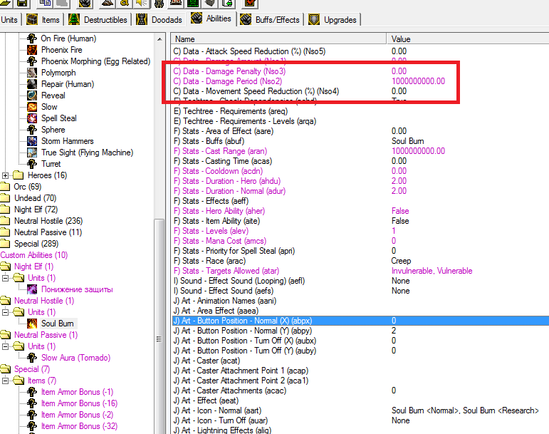Select the Sphere ability icon

32,130
